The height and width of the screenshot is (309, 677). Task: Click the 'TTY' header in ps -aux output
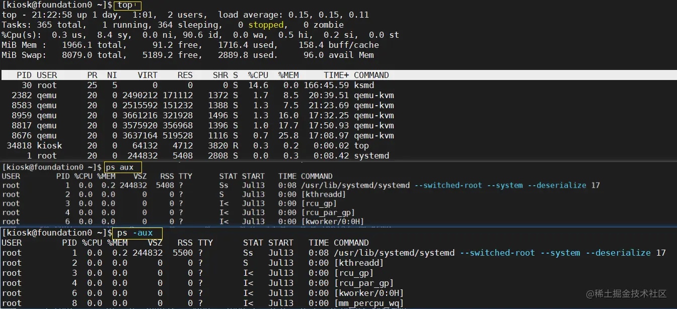coord(205,243)
